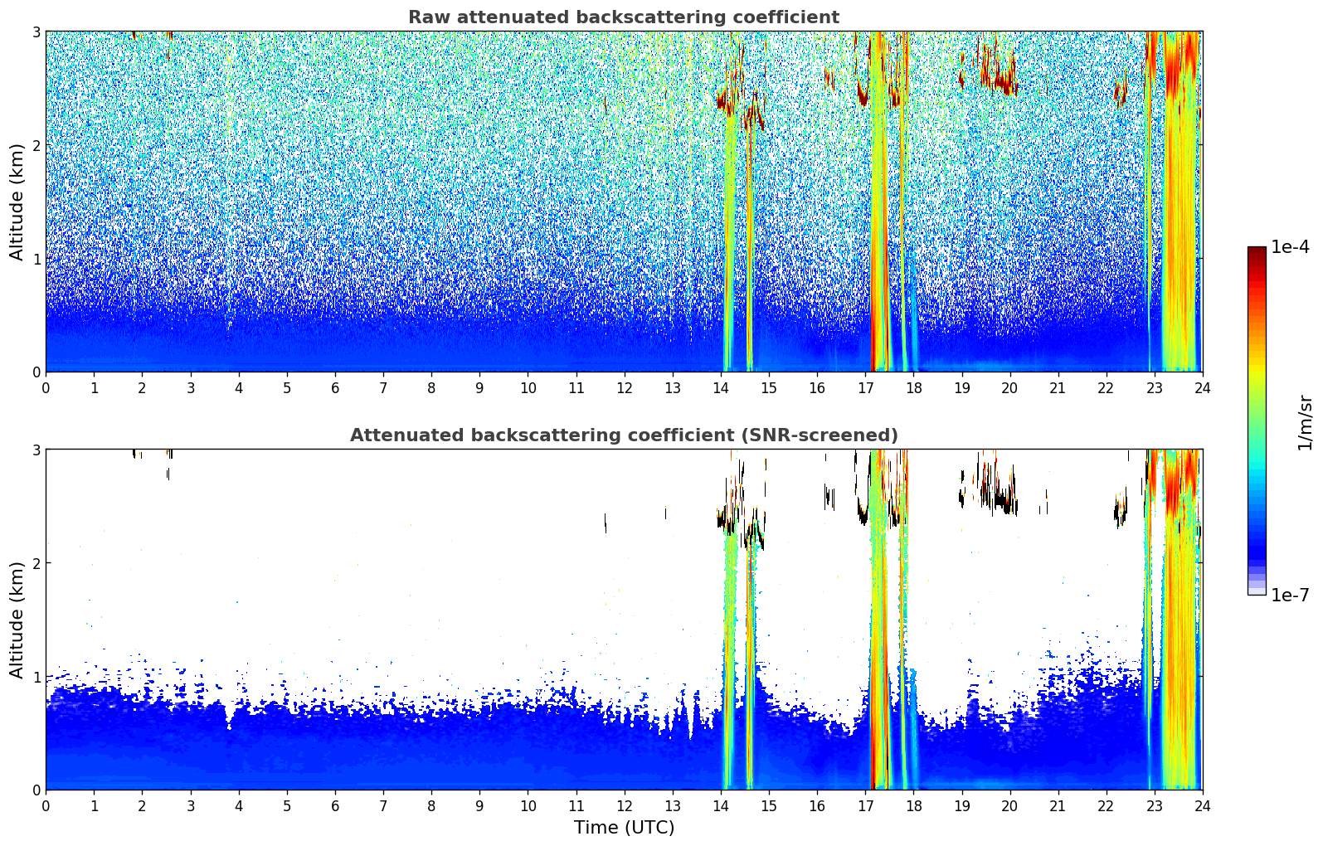Click tick label '24' on the bottom plot's time axis
This screenshot has height=846, width=1323.
(1203, 805)
